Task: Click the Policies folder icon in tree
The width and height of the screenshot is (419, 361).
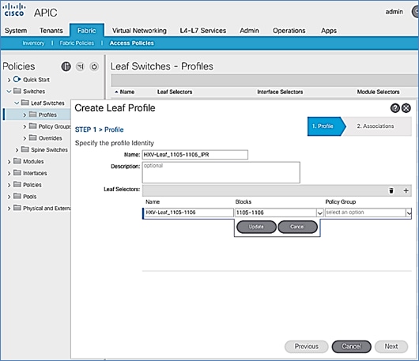Action: coord(17,185)
